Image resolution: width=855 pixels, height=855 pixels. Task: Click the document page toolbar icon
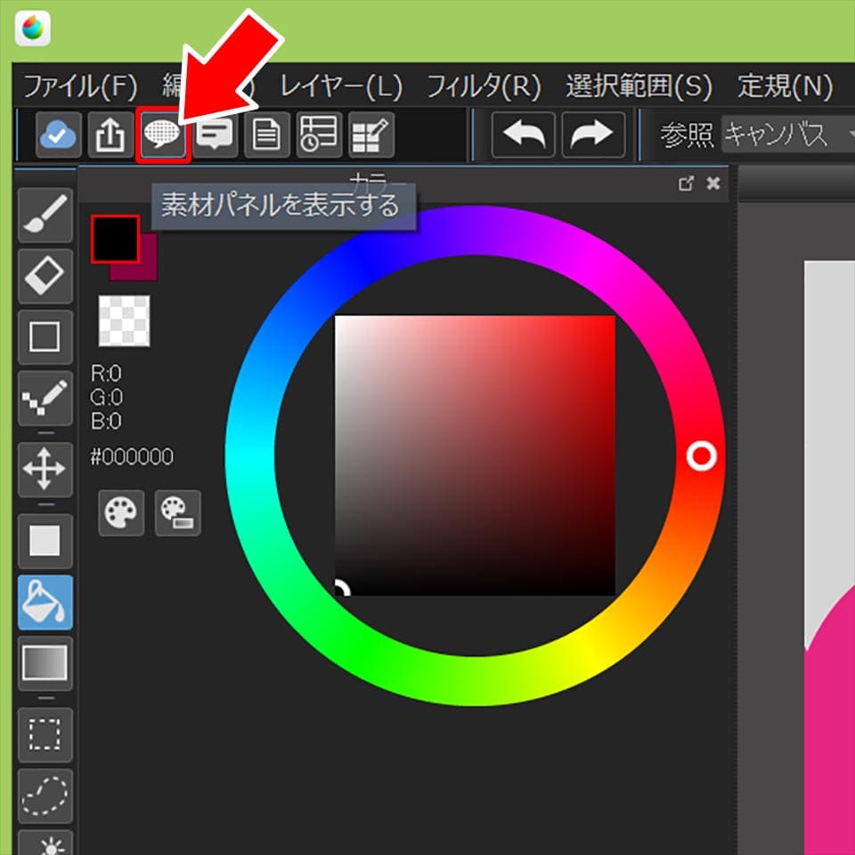click(267, 134)
